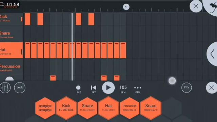Rewind with the REV button

pyautogui.click(x=94, y=89)
